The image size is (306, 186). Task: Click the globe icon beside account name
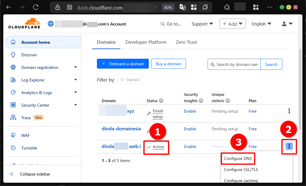[x=51, y=24]
